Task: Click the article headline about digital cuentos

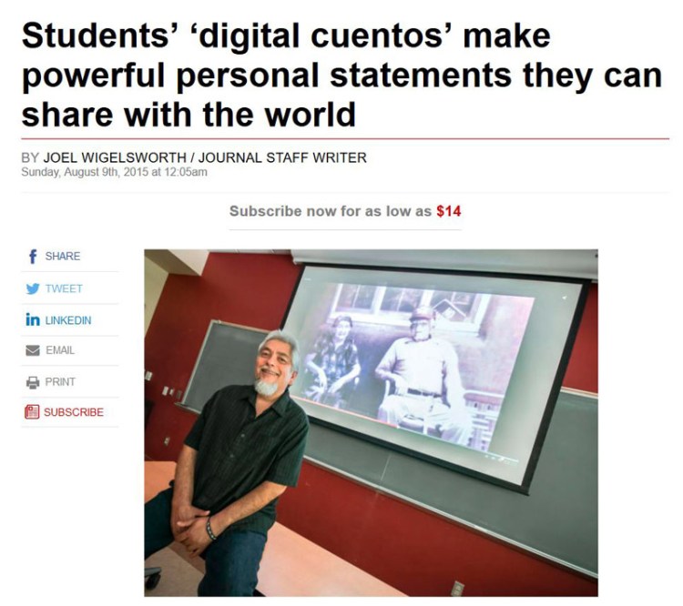Action: tap(341, 76)
